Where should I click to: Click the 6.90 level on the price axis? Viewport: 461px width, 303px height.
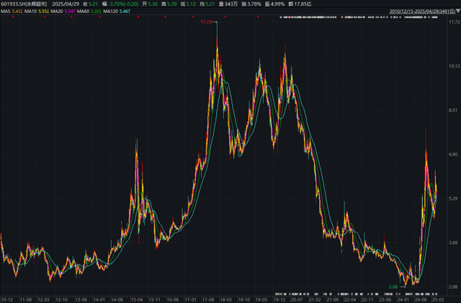(x=453, y=154)
